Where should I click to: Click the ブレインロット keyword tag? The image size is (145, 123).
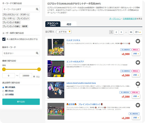point(23,19)
